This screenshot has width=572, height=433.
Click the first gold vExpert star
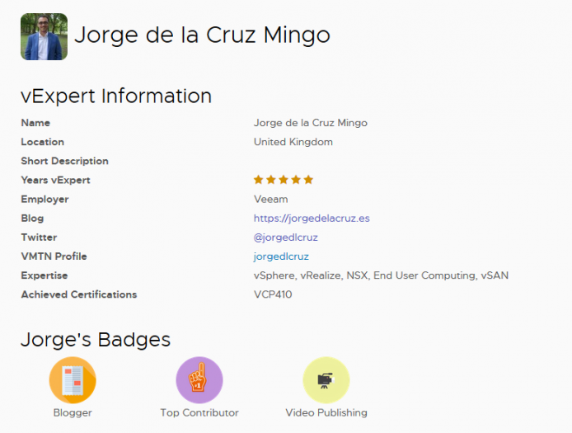click(x=258, y=180)
